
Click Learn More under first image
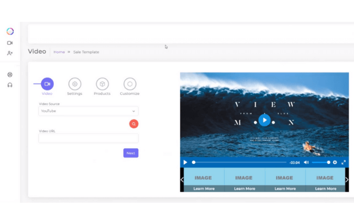(204, 189)
